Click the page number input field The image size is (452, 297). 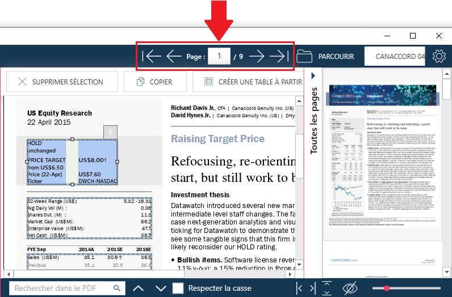point(219,56)
